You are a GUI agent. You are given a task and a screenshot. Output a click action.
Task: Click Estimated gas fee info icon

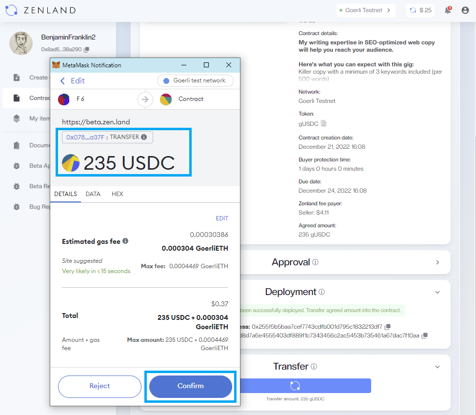[x=125, y=241]
